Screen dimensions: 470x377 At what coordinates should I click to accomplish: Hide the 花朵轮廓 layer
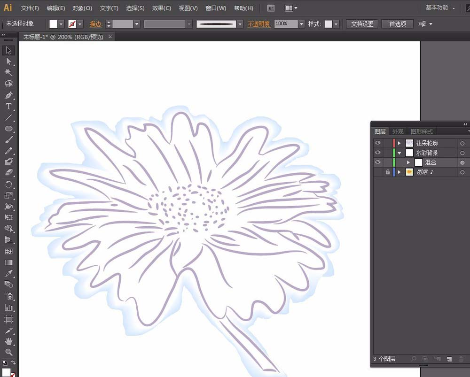pos(378,143)
